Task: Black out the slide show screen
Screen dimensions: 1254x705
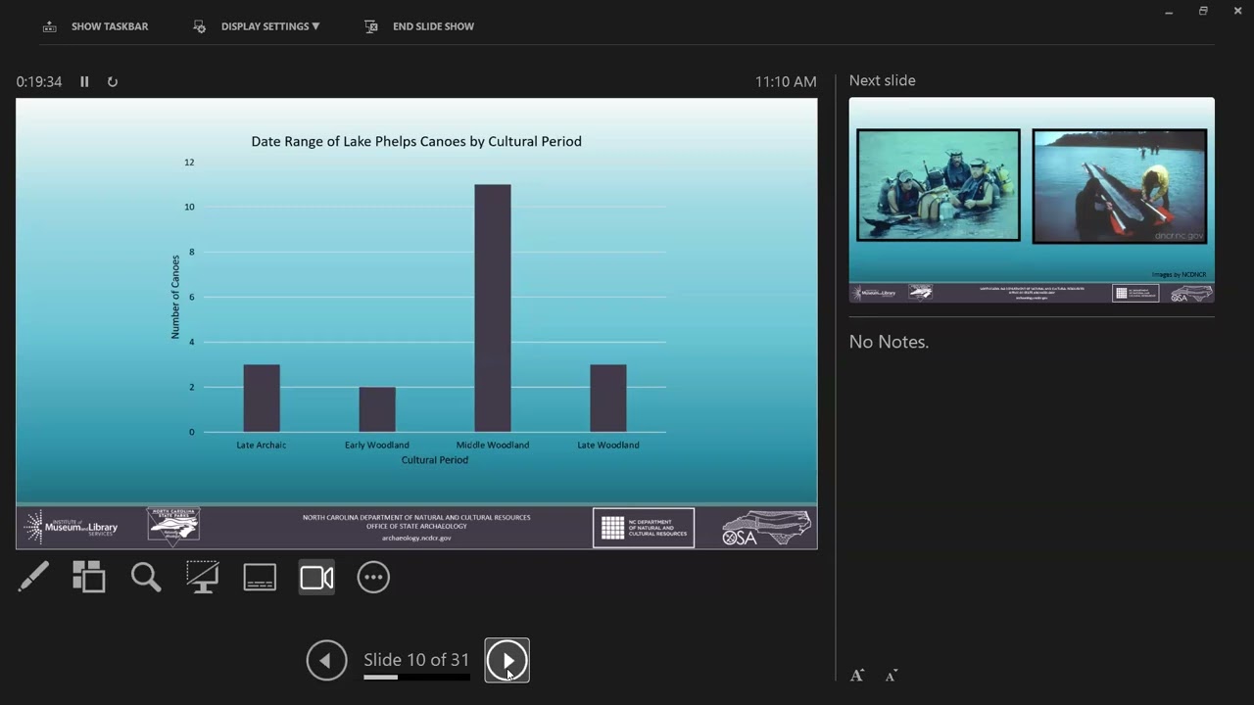Action: [x=203, y=577]
